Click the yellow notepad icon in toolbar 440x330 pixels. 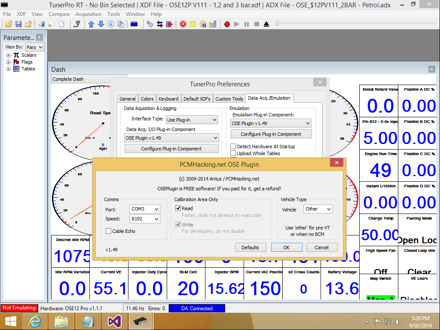[x=193, y=24]
